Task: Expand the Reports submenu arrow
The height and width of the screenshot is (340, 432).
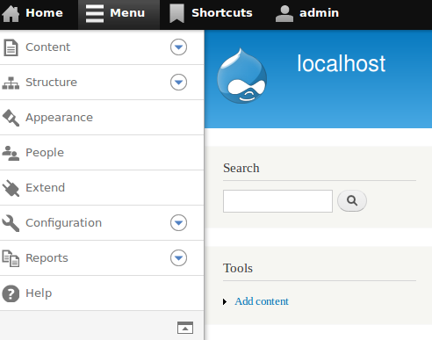Action: click(178, 257)
